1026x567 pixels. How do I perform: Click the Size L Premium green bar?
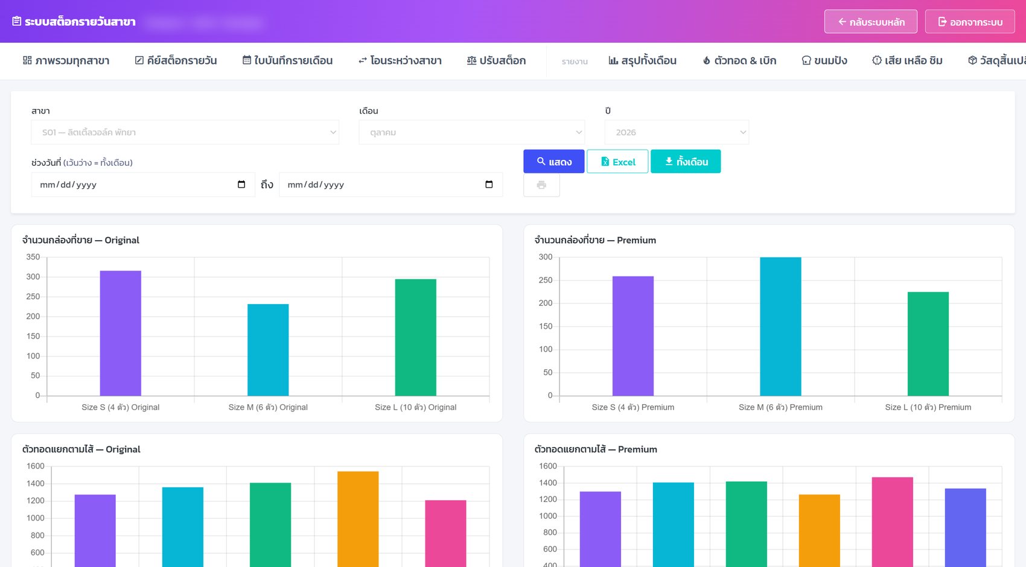pos(928,344)
